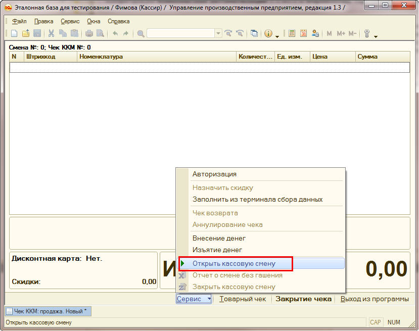Click the Ед. изм. column header
Screen dimensions: 419x331
292,57
